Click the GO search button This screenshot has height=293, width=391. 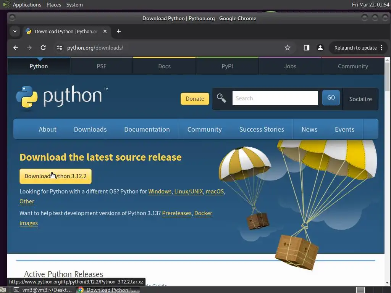[331, 98]
